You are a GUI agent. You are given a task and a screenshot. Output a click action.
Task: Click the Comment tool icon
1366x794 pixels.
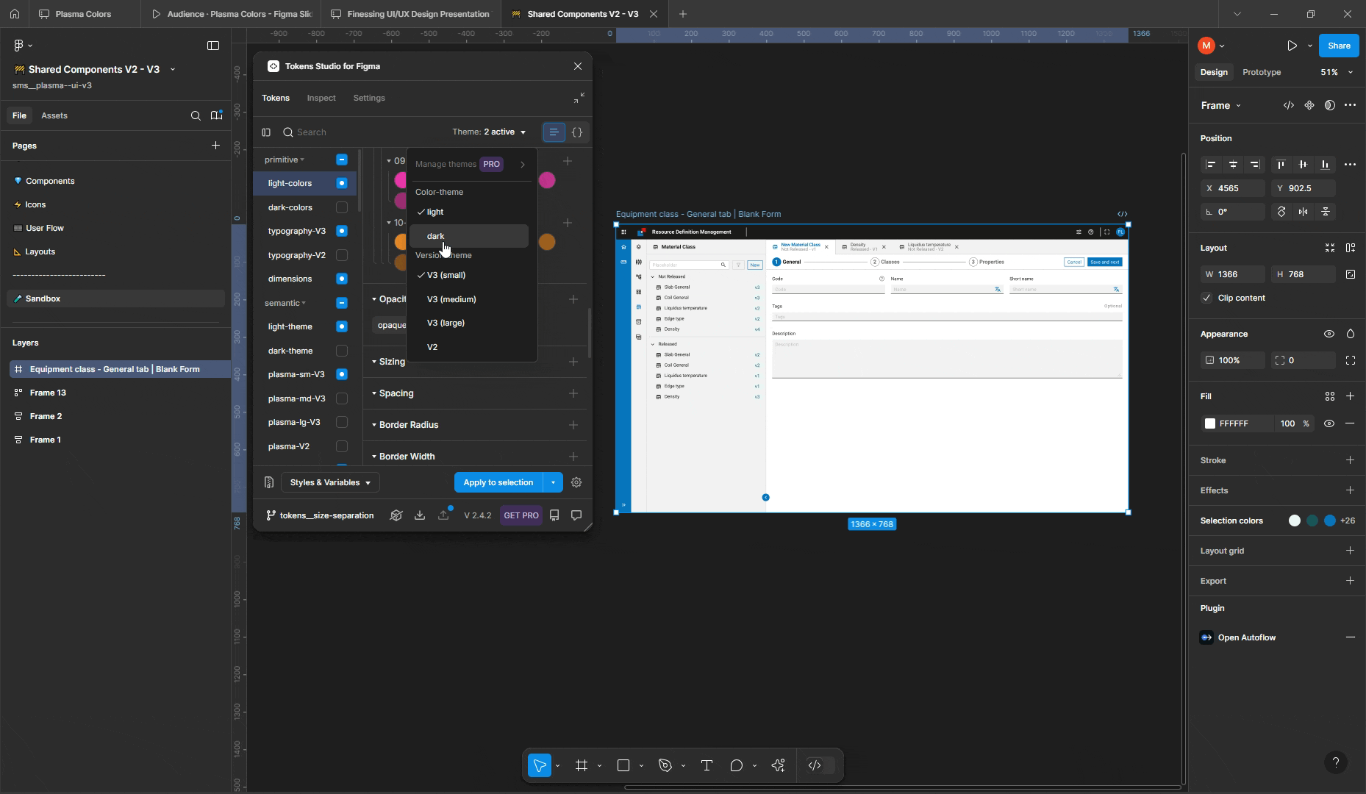coord(736,765)
